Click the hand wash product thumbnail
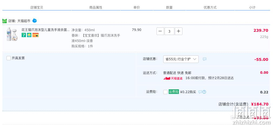Image resolution: width=273 pixels, height=127 pixels. (12, 34)
